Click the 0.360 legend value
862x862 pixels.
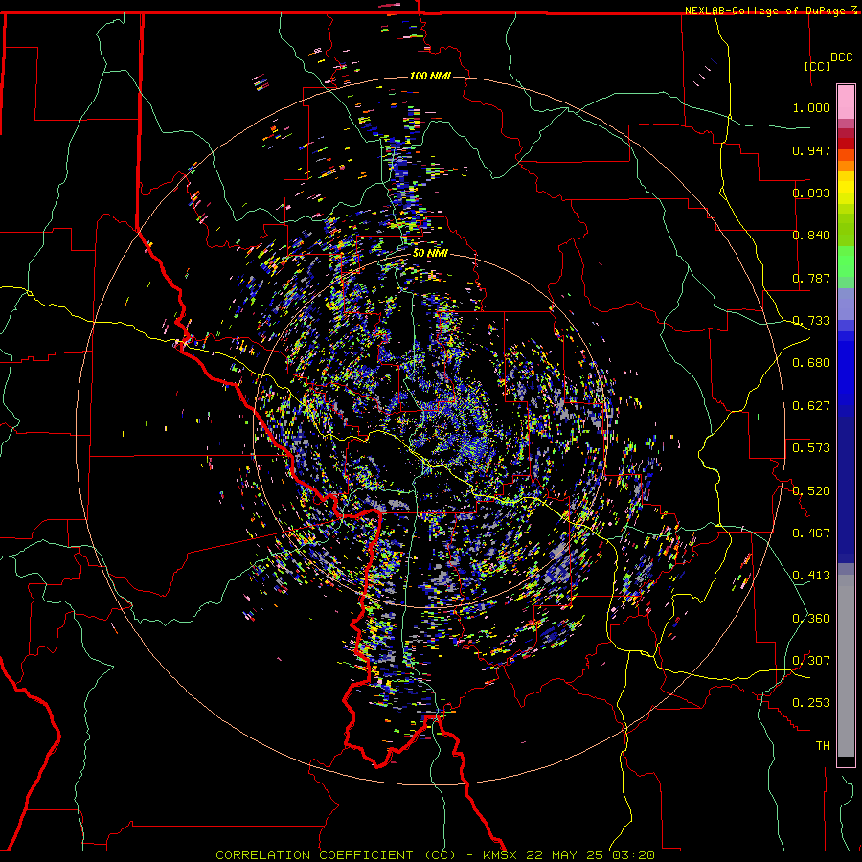[x=811, y=619]
